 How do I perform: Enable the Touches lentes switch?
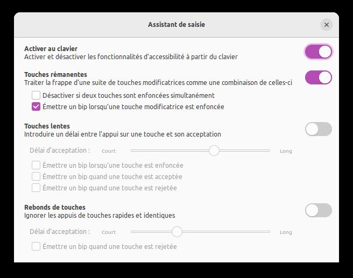point(318,129)
